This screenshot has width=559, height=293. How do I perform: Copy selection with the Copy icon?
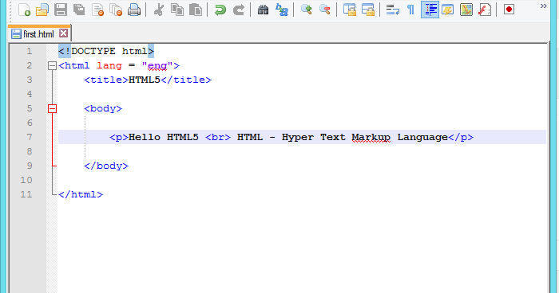point(177,10)
